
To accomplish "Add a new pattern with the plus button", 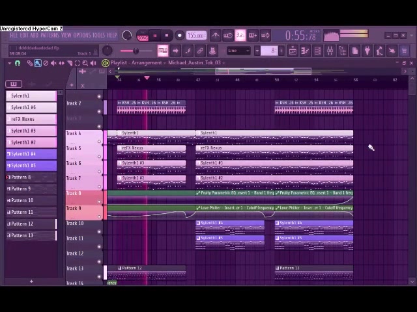I will [x=31, y=281].
